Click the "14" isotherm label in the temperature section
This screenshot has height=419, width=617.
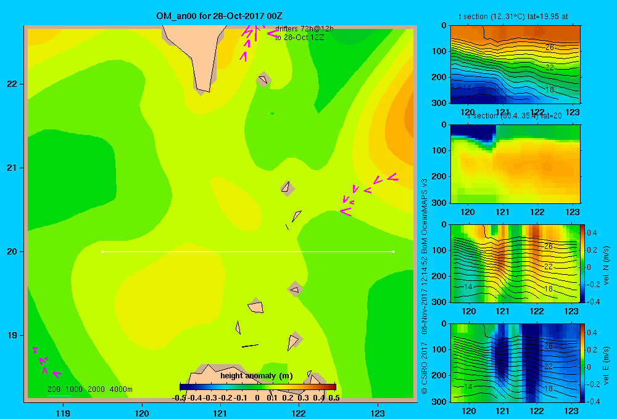pos(466,88)
